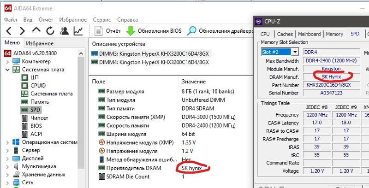Open the graph chart toolbar icon
Viewport: 369px width, 188px height.
click(78, 31)
